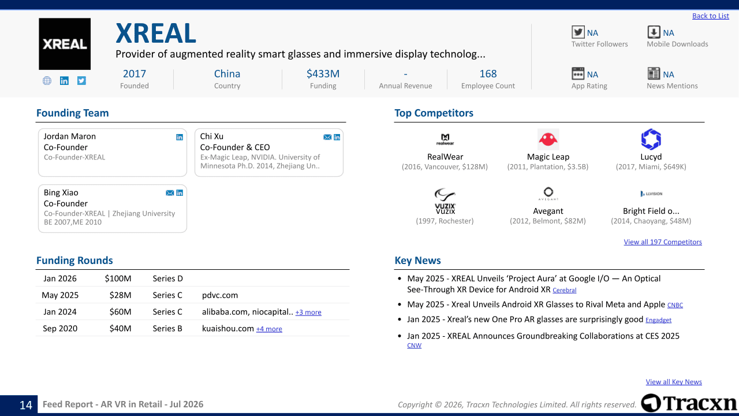Email Bing Xiao via envelope icon
This screenshot has height=416, width=739.
tap(170, 193)
